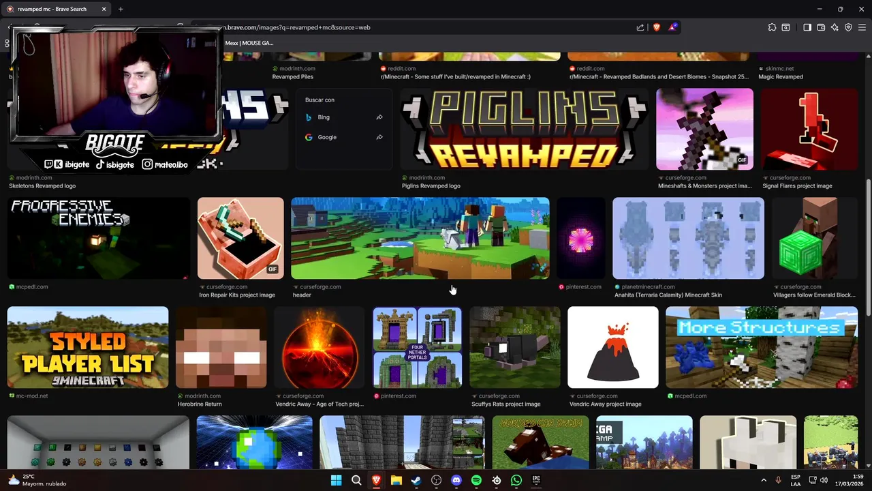Open Mineshafts & Monsters sword image
Image resolution: width=872 pixels, height=491 pixels.
[704, 129]
